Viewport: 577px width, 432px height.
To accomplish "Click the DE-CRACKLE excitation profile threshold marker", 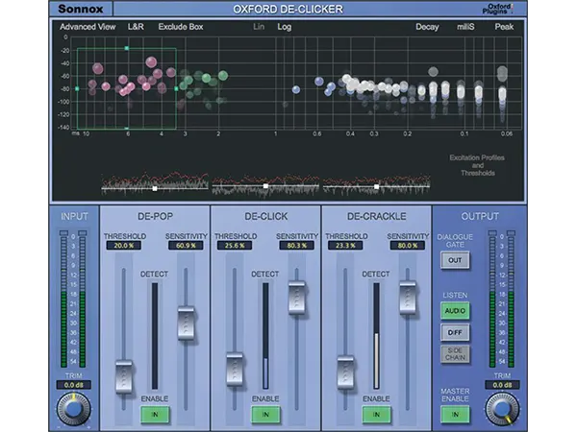I will coord(376,187).
